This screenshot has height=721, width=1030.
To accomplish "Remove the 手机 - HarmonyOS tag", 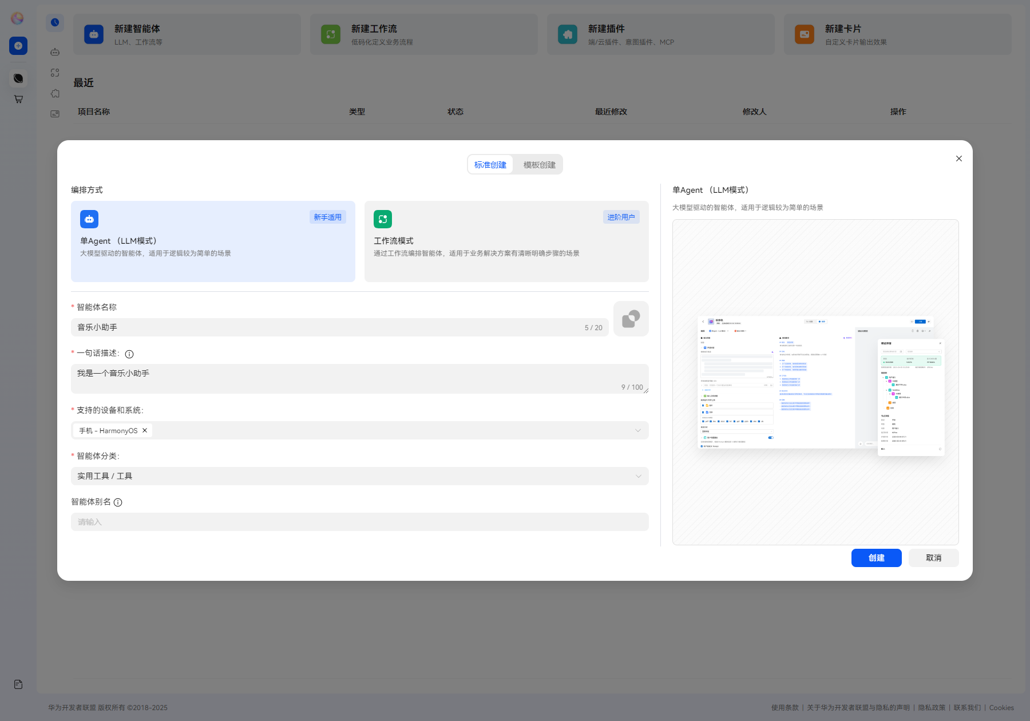I will (145, 430).
